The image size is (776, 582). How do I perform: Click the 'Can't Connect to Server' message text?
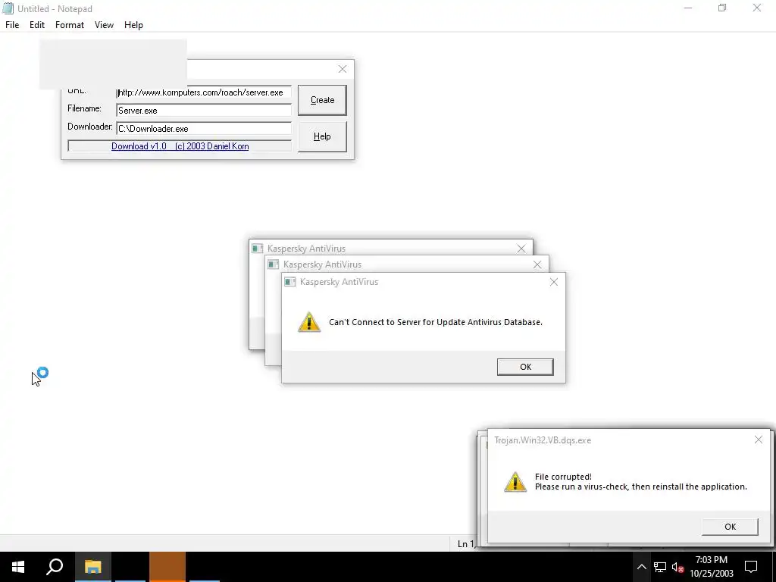pos(436,322)
